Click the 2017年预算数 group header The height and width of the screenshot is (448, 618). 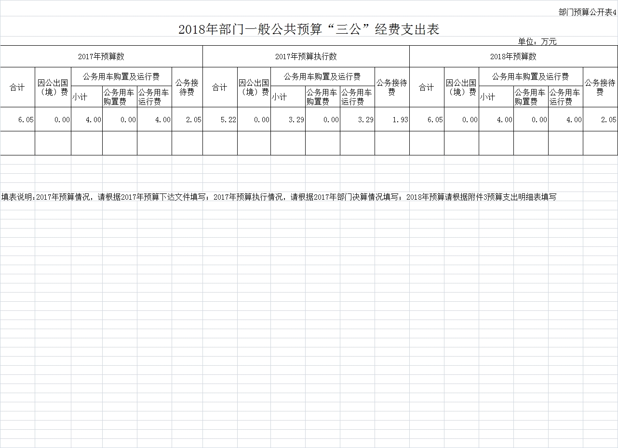pyautogui.click(x=101, y=56)
